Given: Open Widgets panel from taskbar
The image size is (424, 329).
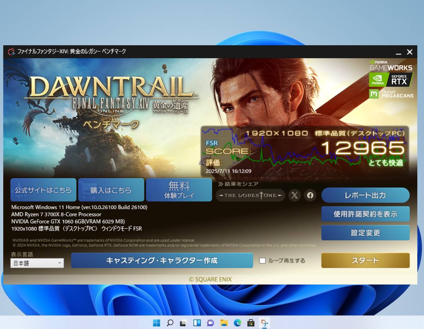Looking at the screenshot, I should (x=197, y=323).
